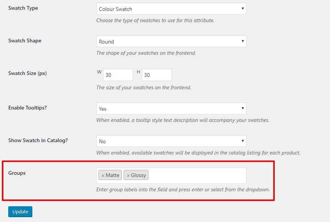Open the Swatch Type dropdown

(171, 9)
